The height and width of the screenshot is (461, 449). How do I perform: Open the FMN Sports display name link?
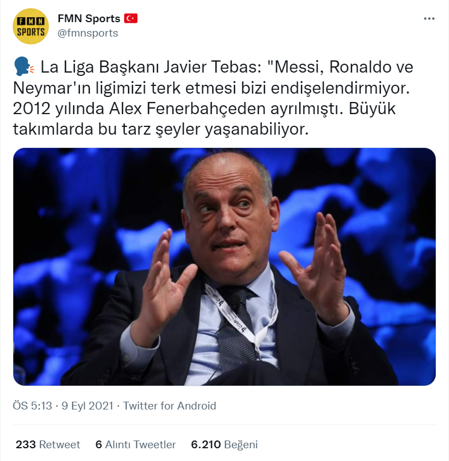click(x=88, y=18)
